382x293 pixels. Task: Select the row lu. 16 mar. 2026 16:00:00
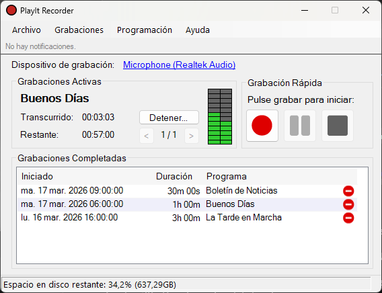188,218
